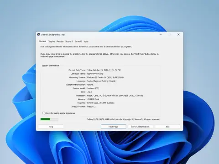This screenshot has width=219, height=164.
Task: Click the System Model label
Action: click(x=79, y=88)
